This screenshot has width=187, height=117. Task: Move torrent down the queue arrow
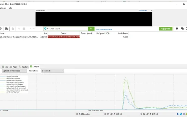[x=34, y=29]
